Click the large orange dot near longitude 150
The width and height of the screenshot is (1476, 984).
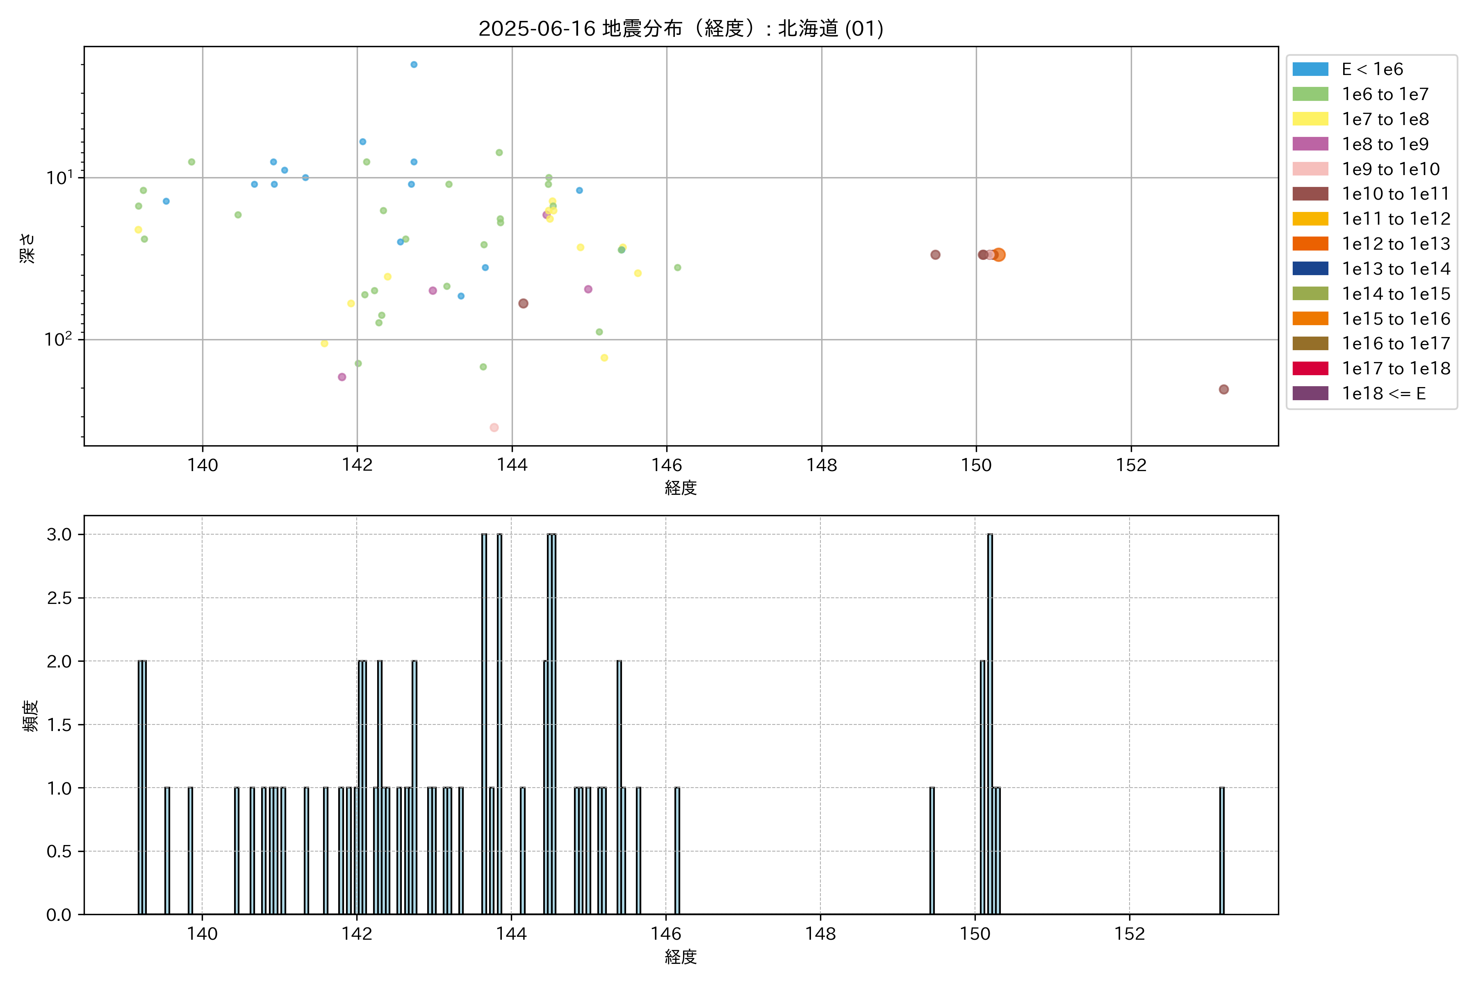click(998, 255)
